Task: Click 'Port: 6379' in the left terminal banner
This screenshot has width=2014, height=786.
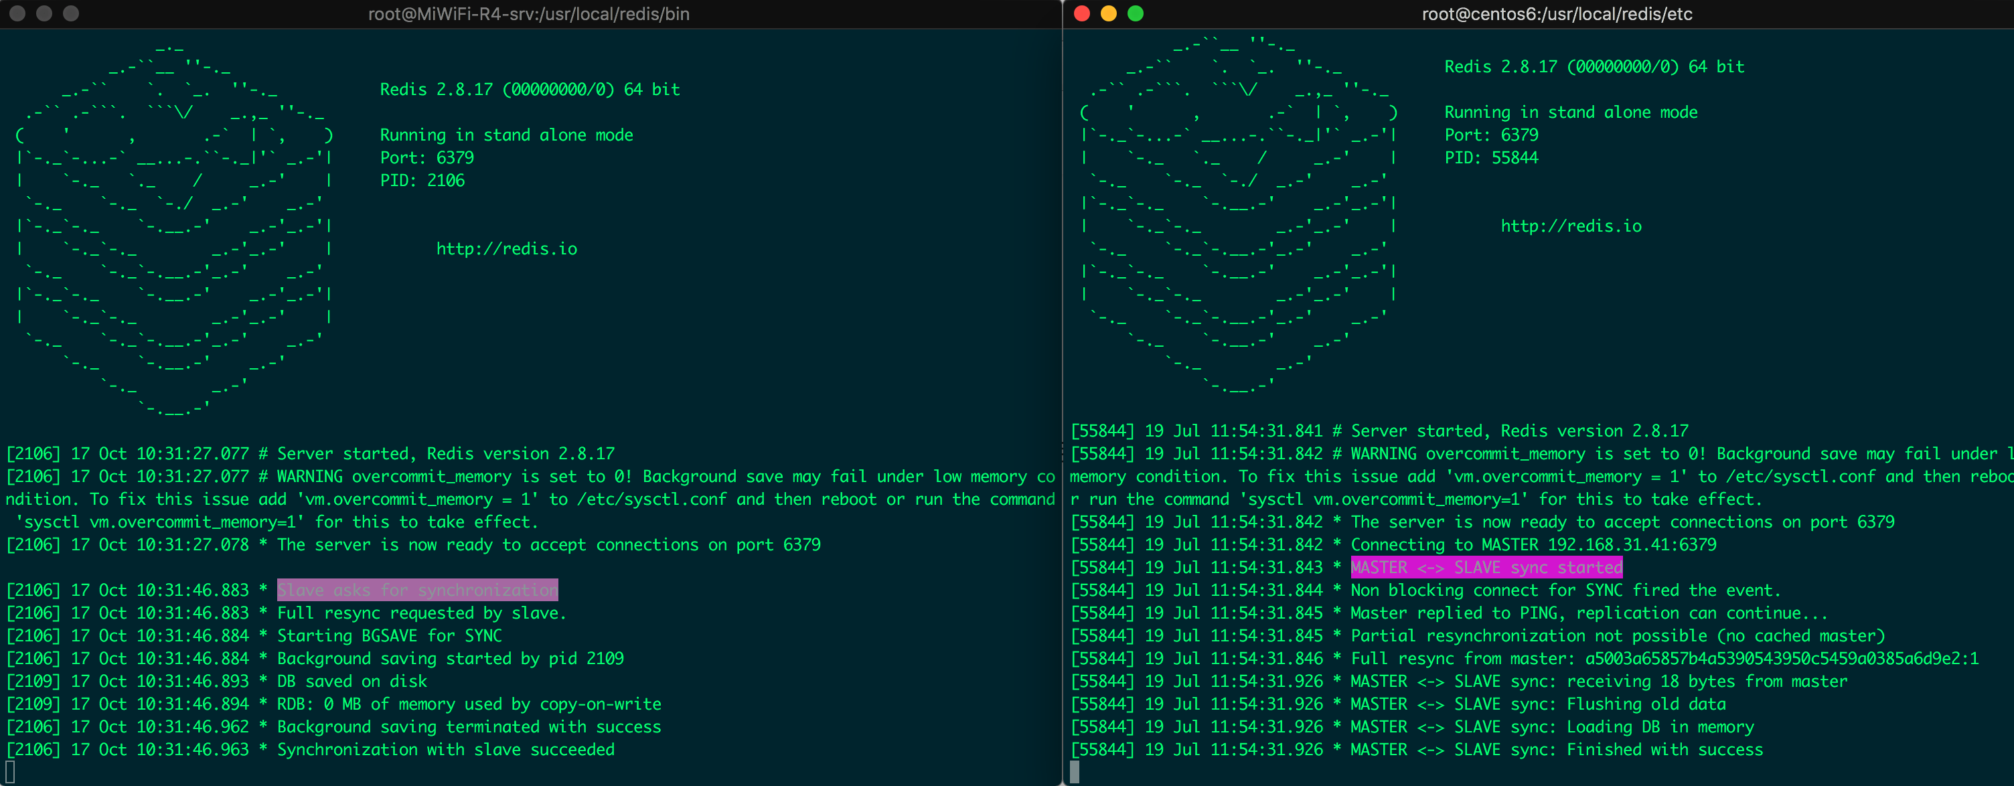Action: (x=427, y=158)
